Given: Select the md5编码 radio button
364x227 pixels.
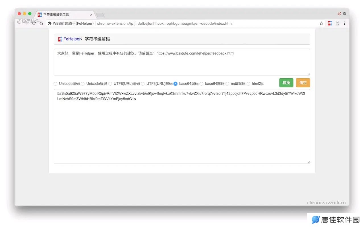Looking at the screenshot, I should coord(227,84).
